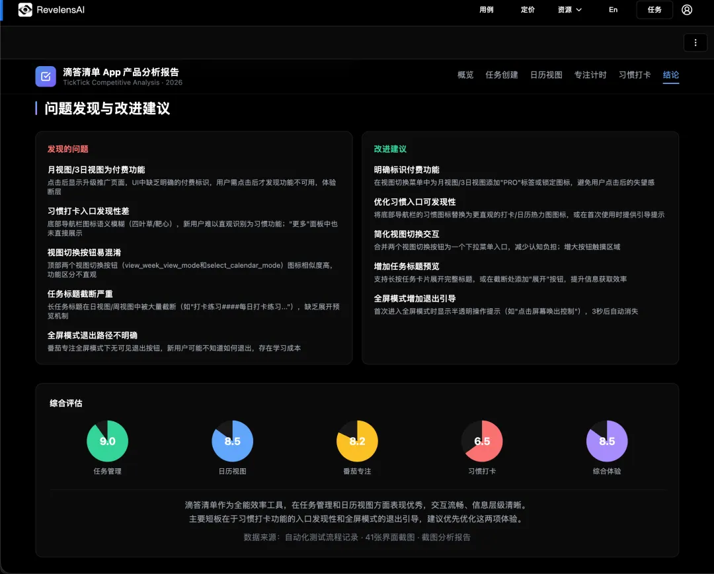Open the 用例 menu item
714x574 pixels.
pyautogui.click(x=487, y=9)
